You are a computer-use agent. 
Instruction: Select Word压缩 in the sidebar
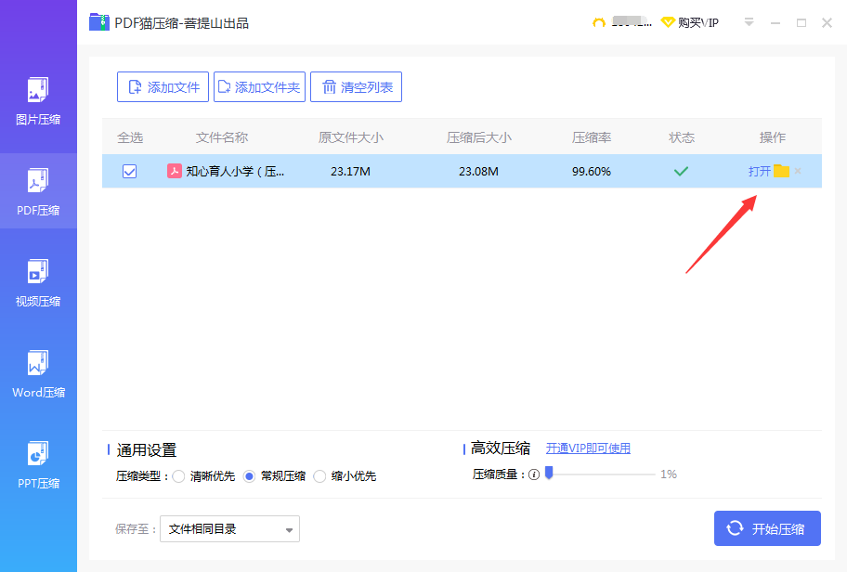pos(38,374)
